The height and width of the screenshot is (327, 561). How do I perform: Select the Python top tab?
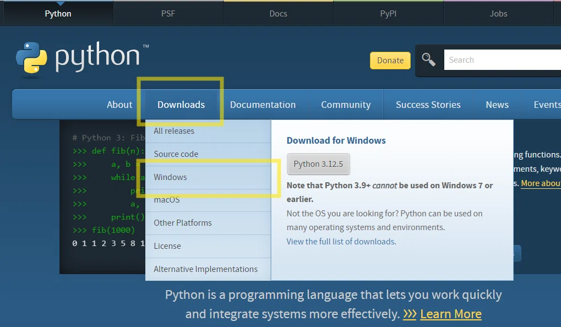58,14
